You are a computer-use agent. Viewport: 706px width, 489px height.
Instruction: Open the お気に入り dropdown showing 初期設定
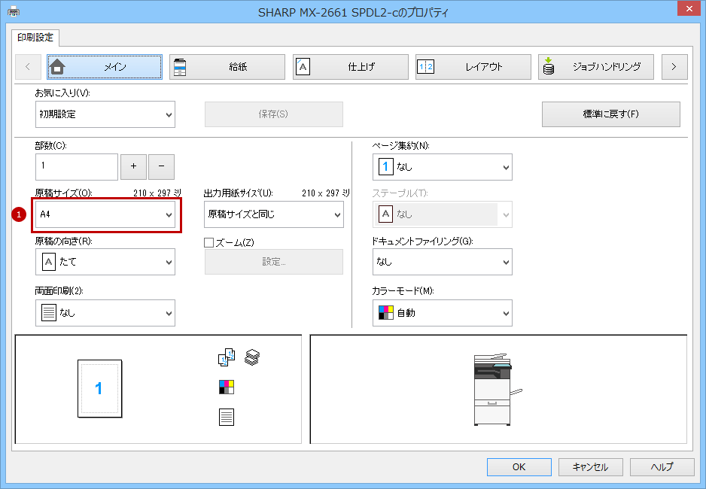105,114
